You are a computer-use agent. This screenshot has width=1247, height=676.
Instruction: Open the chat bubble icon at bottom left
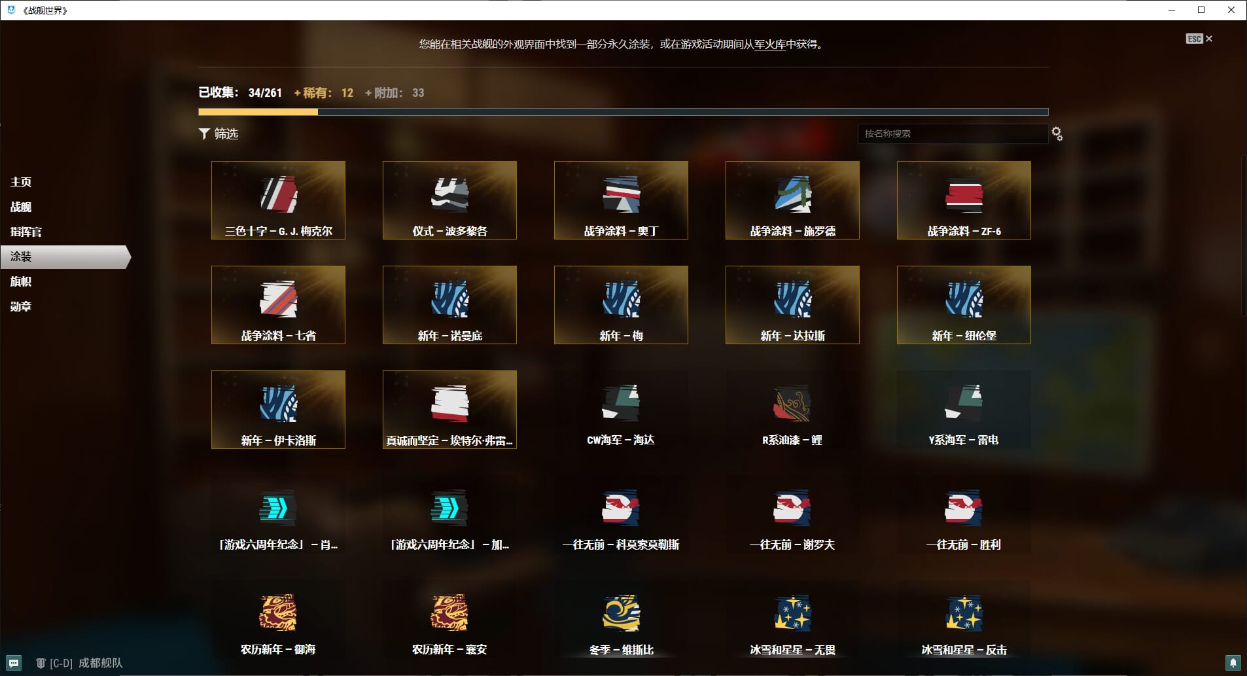tap(14, 663)
